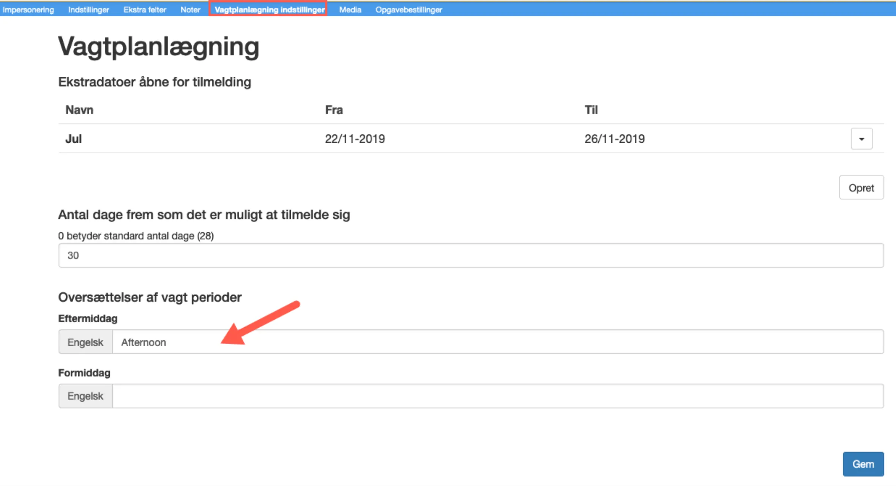
Task: Open the Media tab
Action: coord(350,9)
